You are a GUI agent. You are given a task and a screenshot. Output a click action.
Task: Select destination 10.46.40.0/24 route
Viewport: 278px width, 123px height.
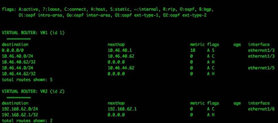18,56
